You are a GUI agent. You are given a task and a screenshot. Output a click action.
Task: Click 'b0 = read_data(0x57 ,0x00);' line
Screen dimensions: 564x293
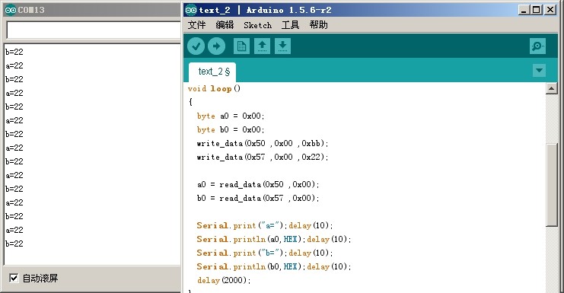coord(258,198)
